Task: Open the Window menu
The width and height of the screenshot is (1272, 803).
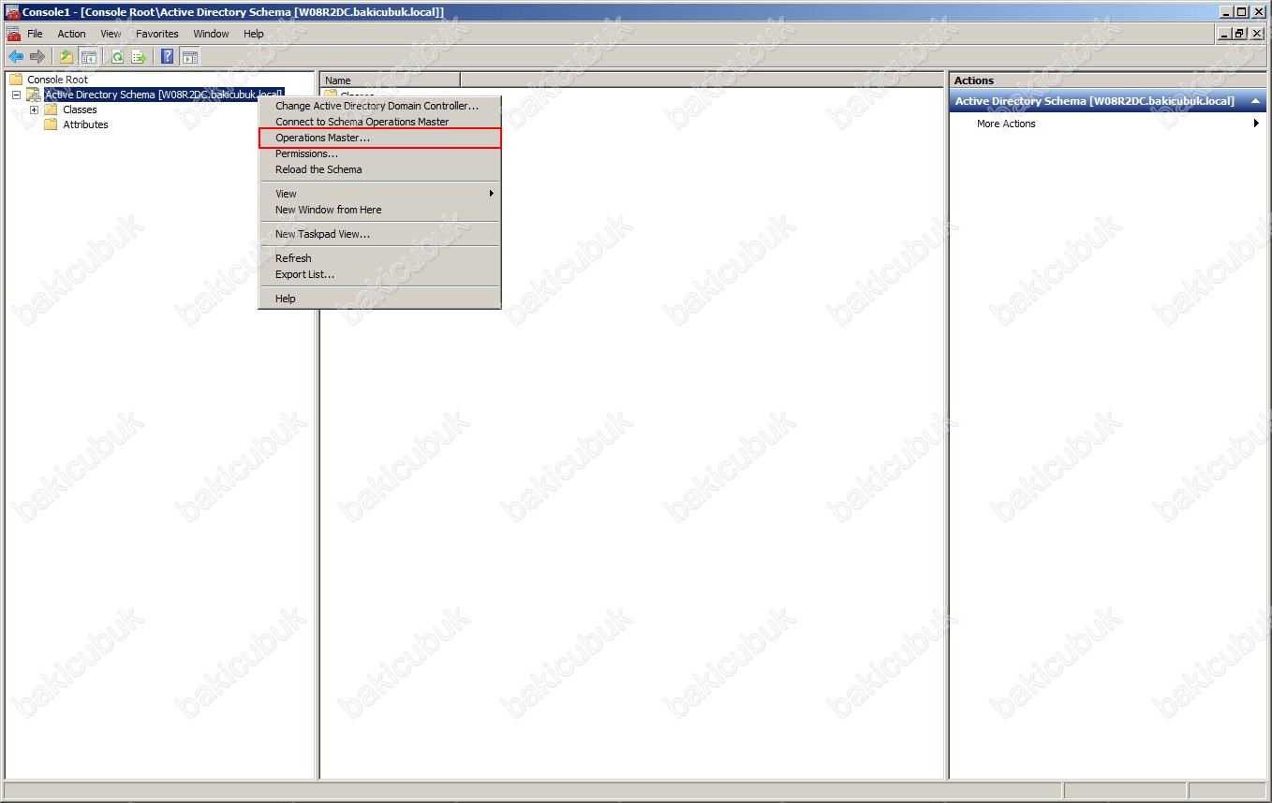Action: [211, 34]
